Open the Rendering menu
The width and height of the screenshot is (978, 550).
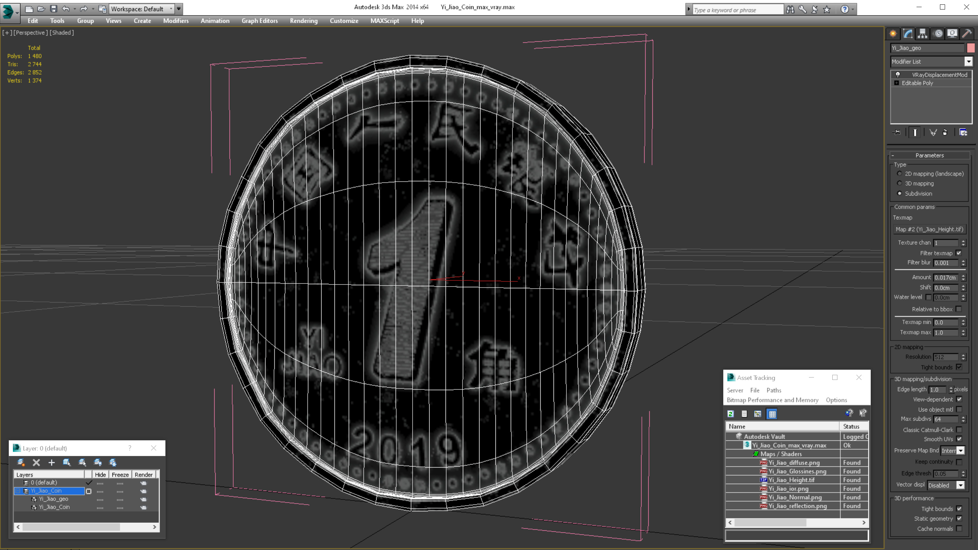[x=303, y=21]
